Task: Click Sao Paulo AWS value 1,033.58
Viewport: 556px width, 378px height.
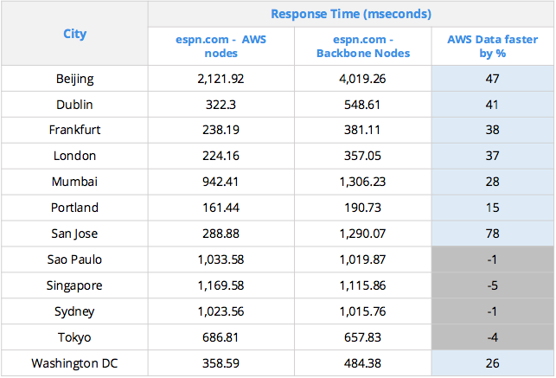Action: 220,259
